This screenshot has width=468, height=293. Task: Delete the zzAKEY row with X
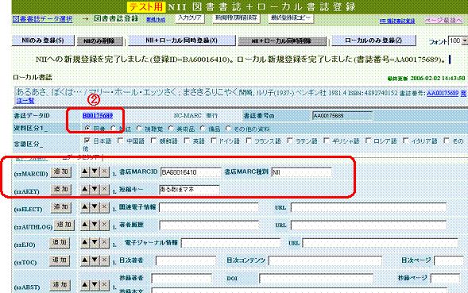[x=104, y=189]
